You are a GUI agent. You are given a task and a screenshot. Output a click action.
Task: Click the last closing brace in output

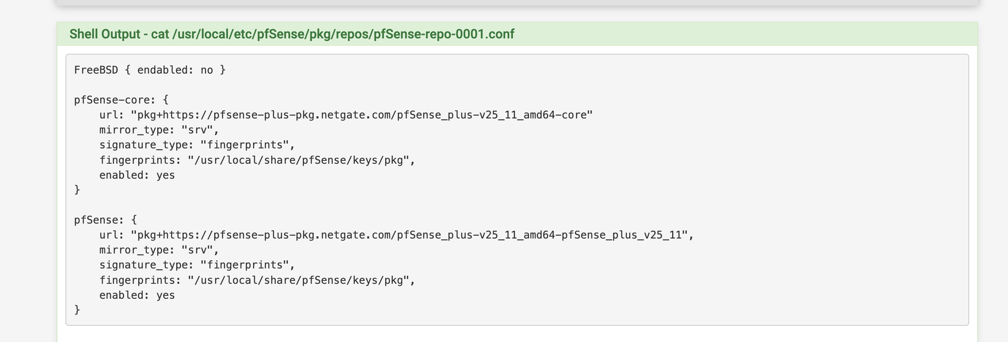(77, 310)
